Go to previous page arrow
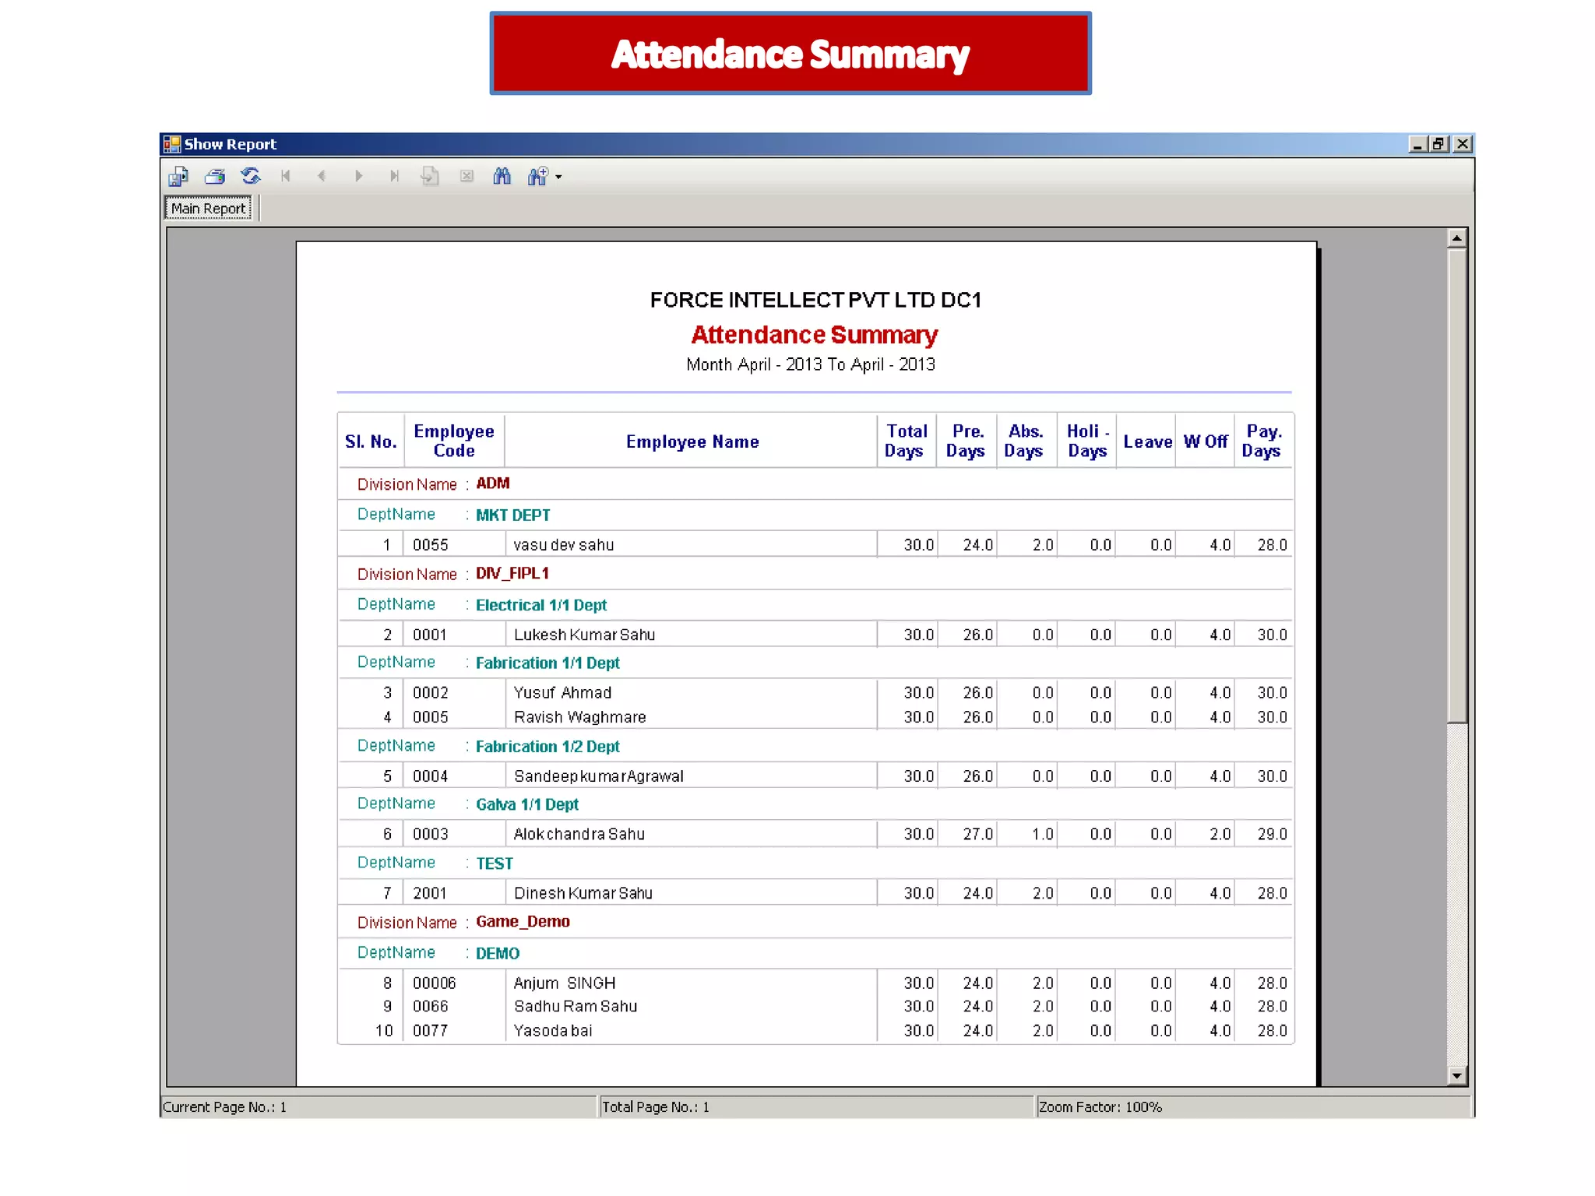The width and height of the screenshot is (1595, 1196). 322,177
